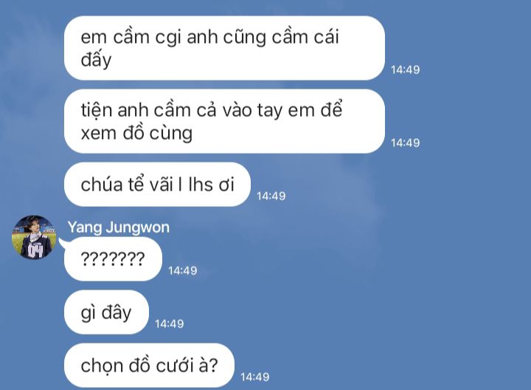
Task: Click the 14:49 time next to '???????'
Action: coord(183,270)
